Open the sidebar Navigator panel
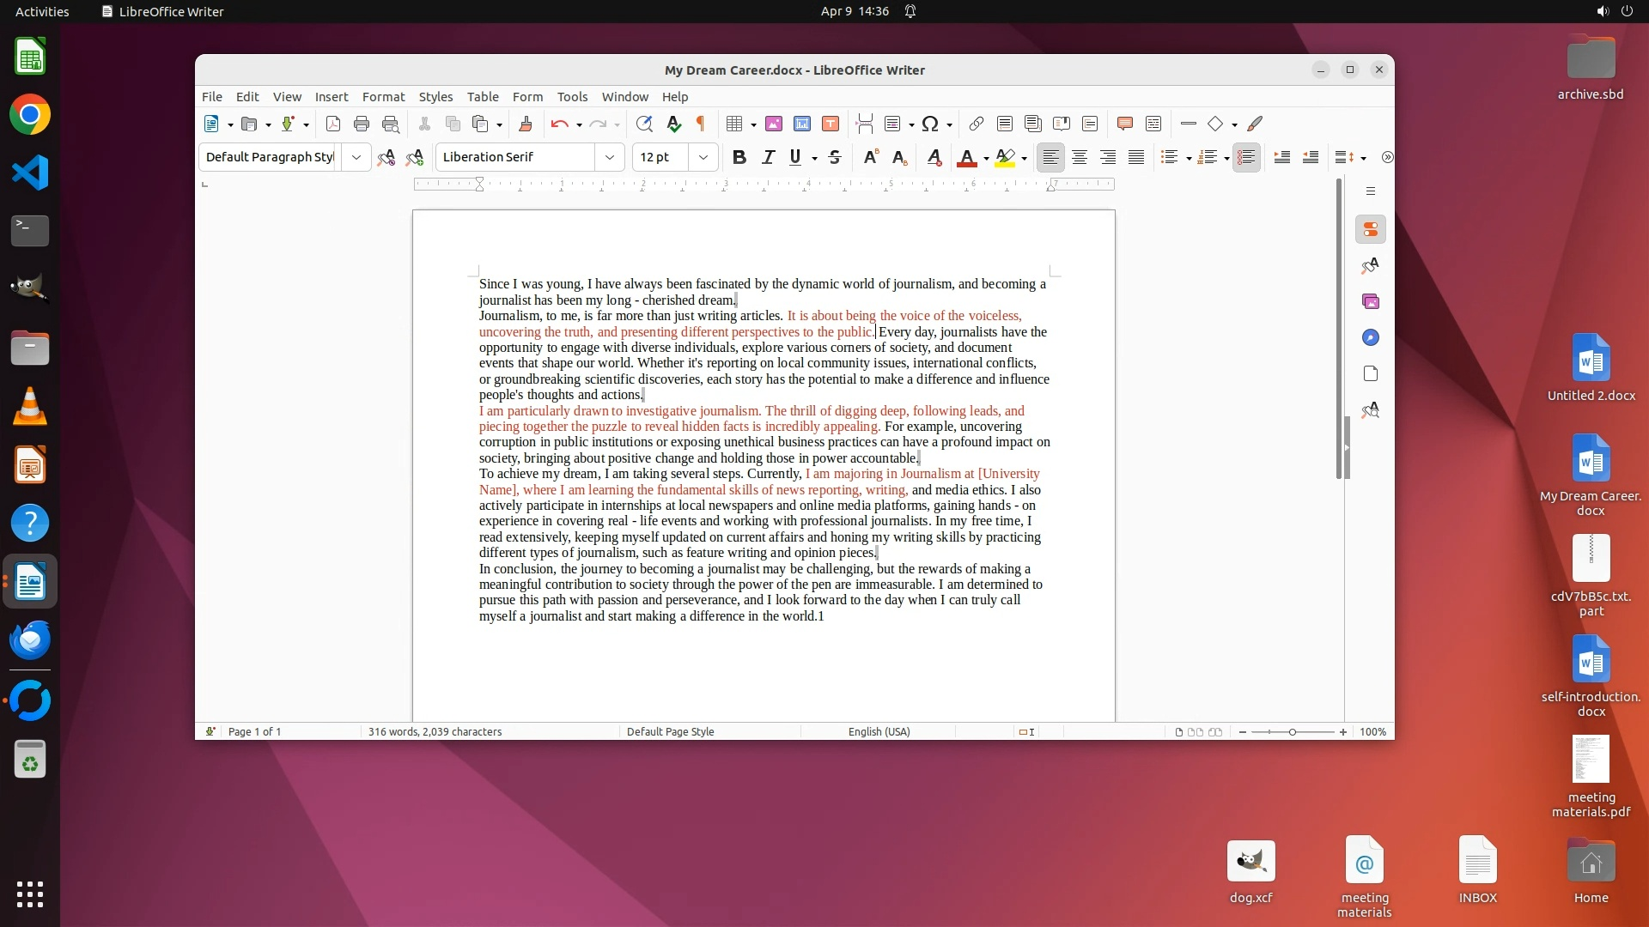Viewport: 1649px width, 927px height. tap(1371, 338)
